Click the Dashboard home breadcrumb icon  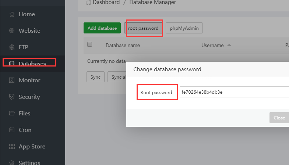coord(88,3)
